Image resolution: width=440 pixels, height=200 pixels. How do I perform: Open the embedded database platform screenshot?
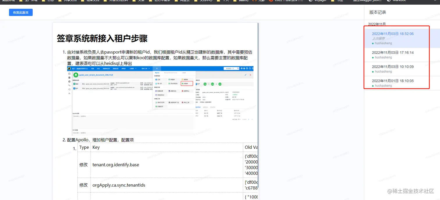[160, 100]
